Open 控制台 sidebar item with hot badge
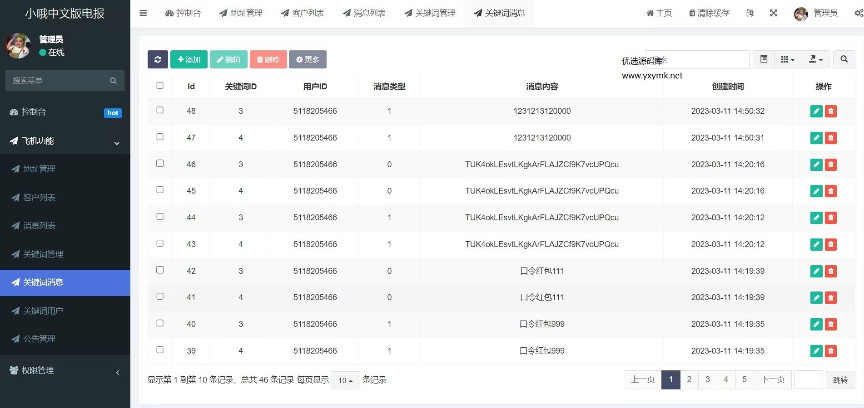This screenshot has width=864, height=408. [x=65, y=112]
